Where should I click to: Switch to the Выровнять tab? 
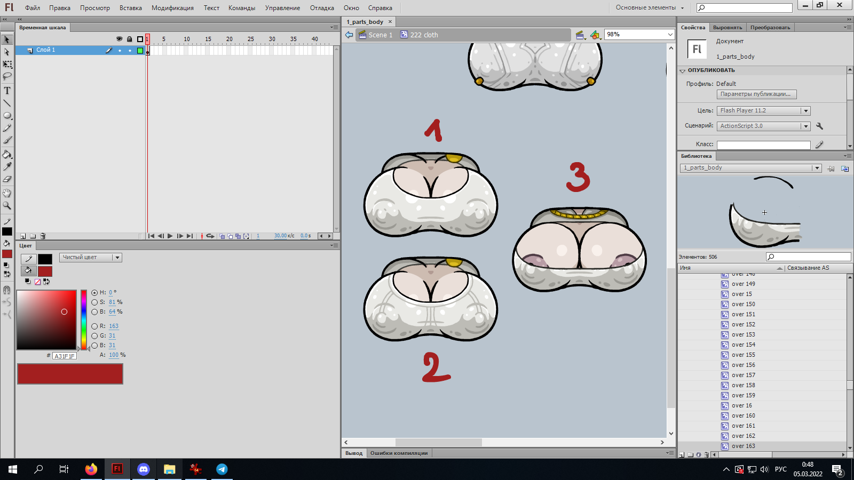[x=728, y=28]
